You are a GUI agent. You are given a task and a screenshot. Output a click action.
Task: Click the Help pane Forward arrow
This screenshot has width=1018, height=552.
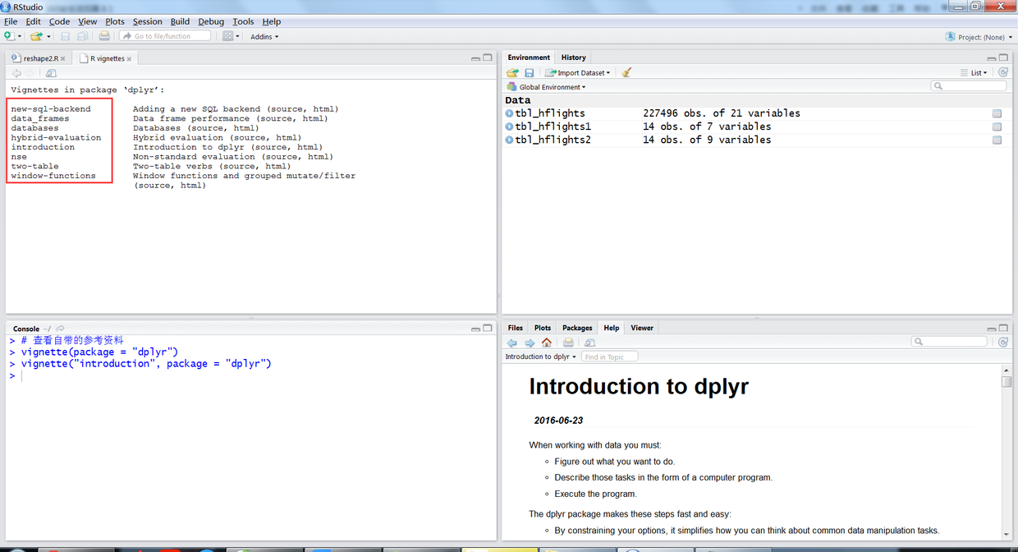click(x=530, y=343)
